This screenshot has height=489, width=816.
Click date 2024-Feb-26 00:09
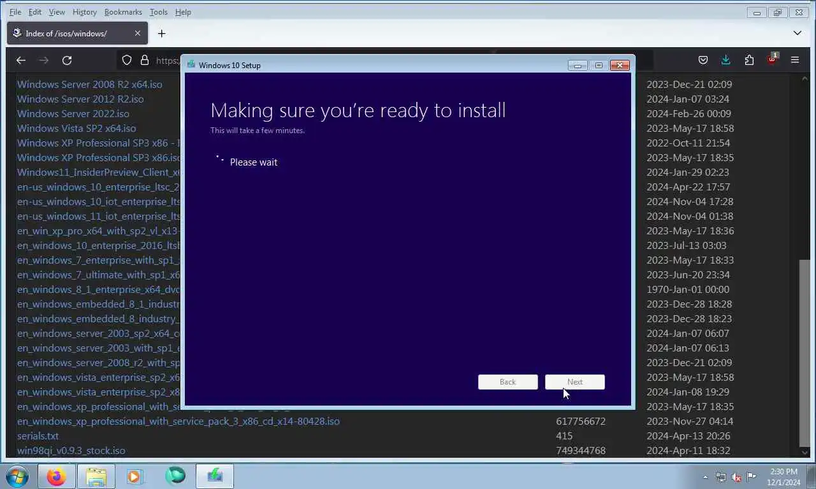click(688, 113)
